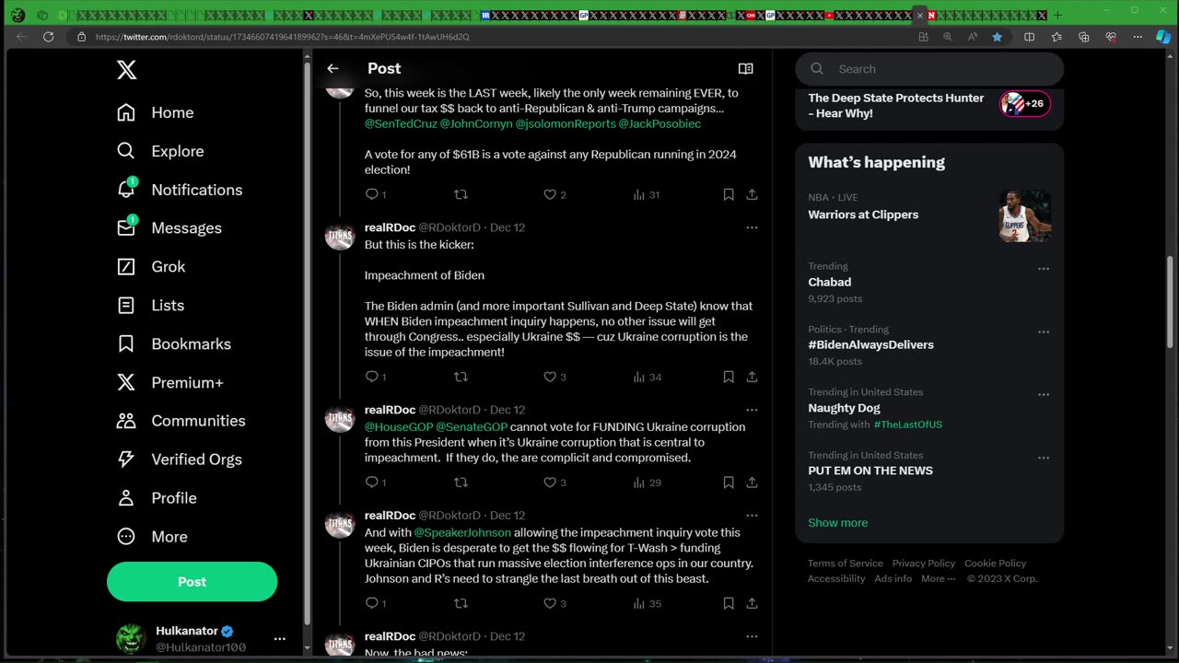Bookmark the @HouseGOP funding post

click(x=729, y=483)
